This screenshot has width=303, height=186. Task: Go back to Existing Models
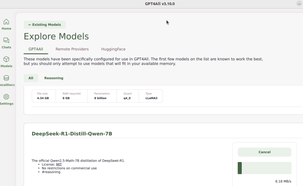click(45, 25)
